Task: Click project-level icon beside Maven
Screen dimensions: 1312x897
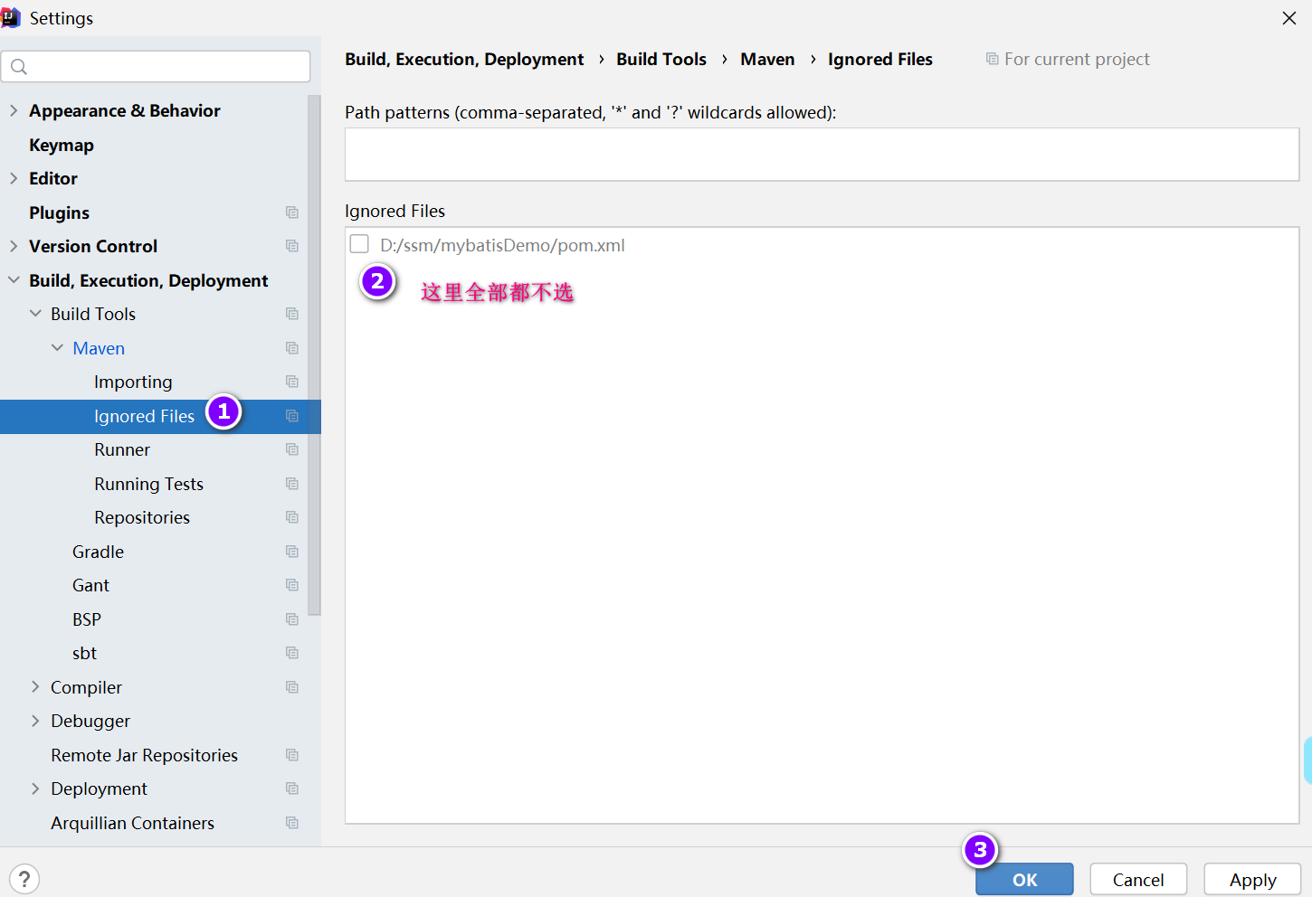Action: tap(292, 348)
